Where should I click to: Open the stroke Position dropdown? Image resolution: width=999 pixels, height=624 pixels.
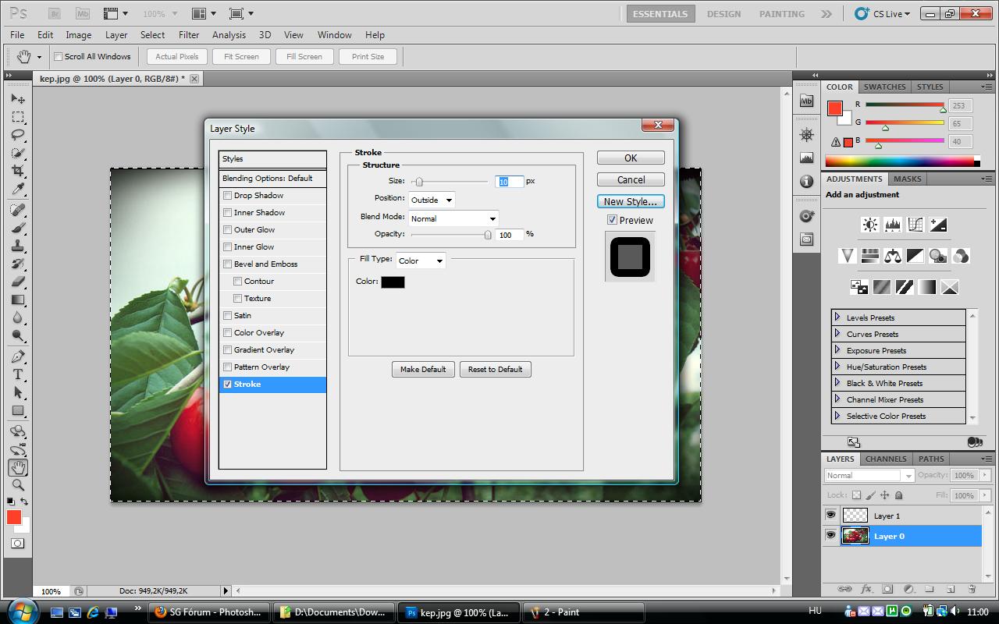point(432,200)
